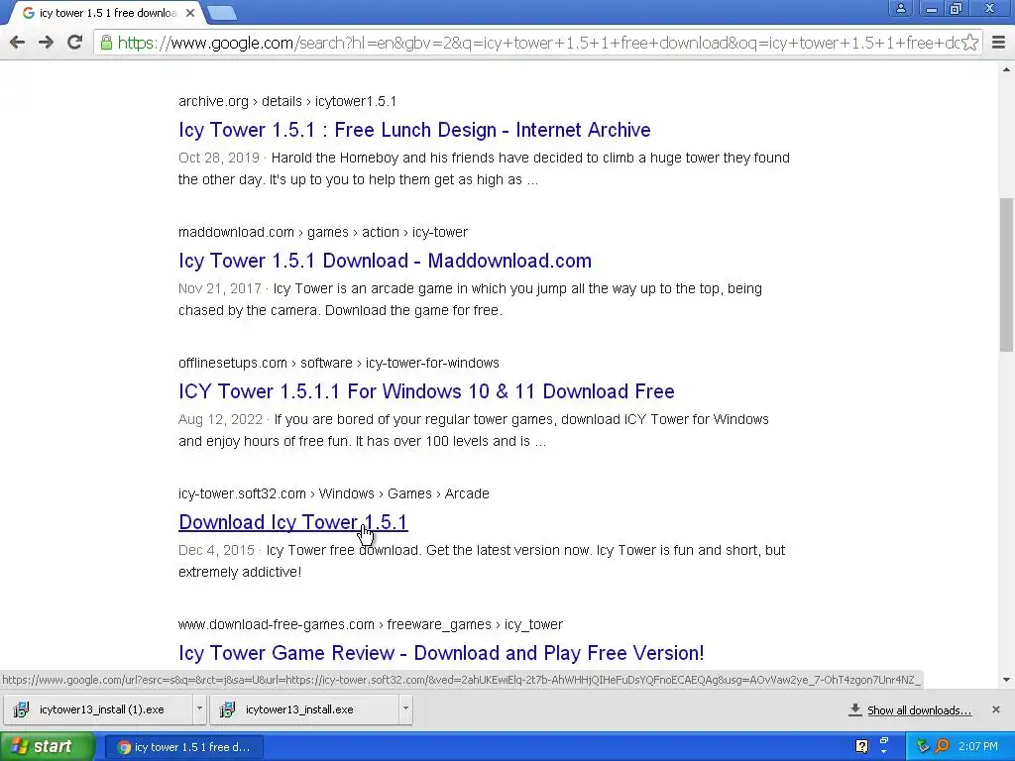Open the Download Icy Tower 1.5.1 soft32 link
The height and width of the screenshot is (761, 1015).
pos(292,522)
